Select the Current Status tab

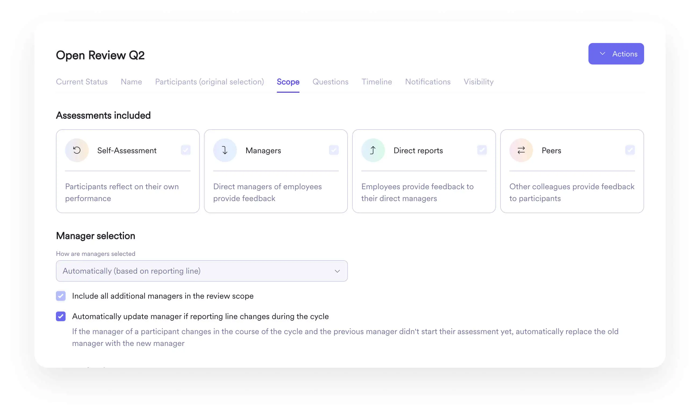click(x=82, y=82)
